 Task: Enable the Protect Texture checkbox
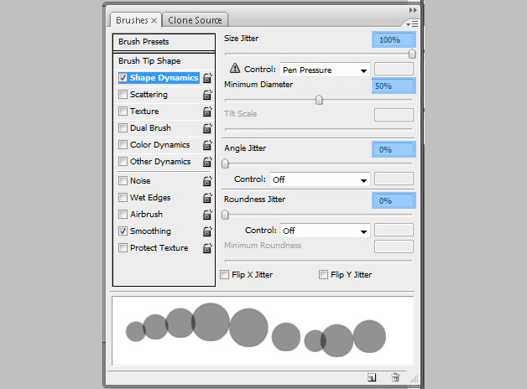point(123,247)
